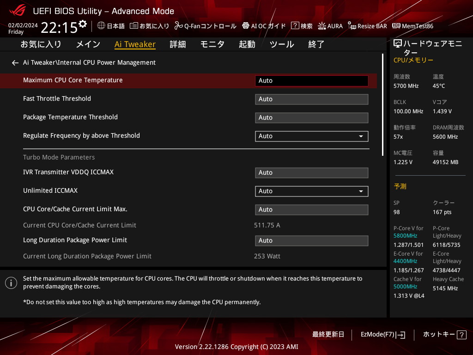Click the Turbo Mode Parameters heading

coord(59,157)
